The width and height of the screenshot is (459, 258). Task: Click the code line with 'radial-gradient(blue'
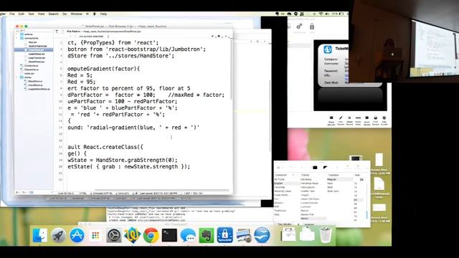(x=133, y=128)
